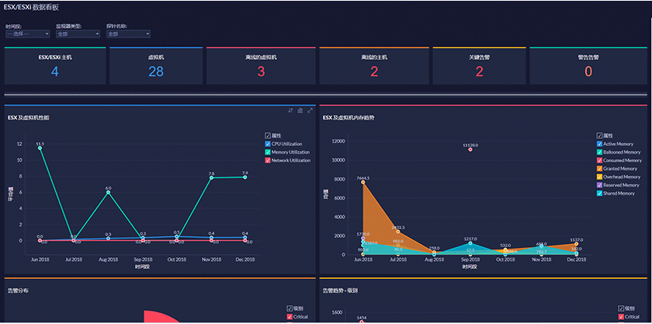Click the 11128.0 outlier point in memory chart
The height and width of the screenshot is (324, 652).
coord(470,149)
